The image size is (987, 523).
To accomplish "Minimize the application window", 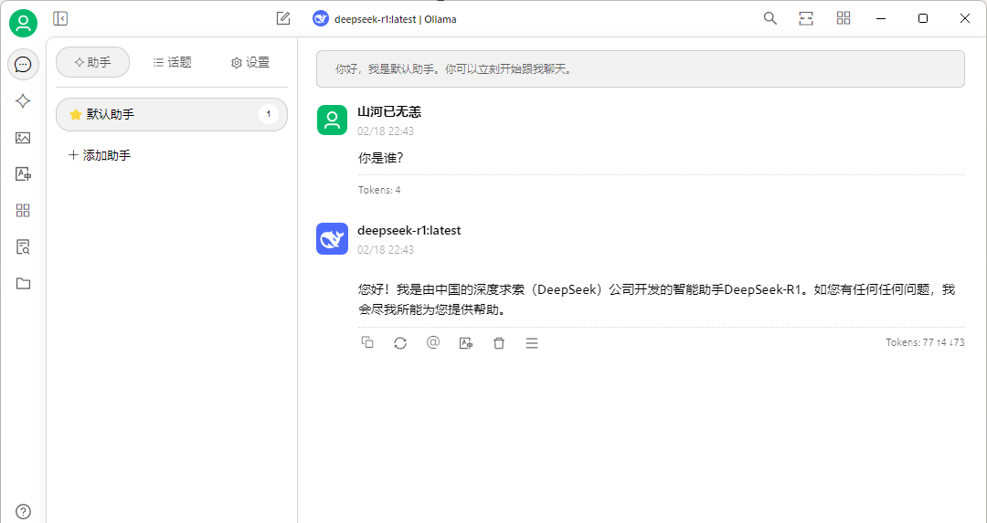I will click(x=881, y=19).
